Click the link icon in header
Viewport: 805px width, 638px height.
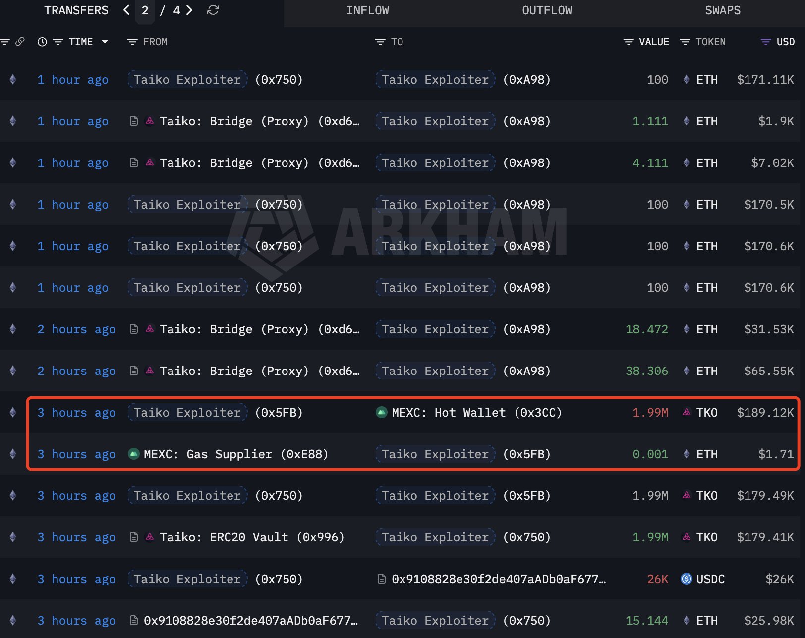[20, 42]
